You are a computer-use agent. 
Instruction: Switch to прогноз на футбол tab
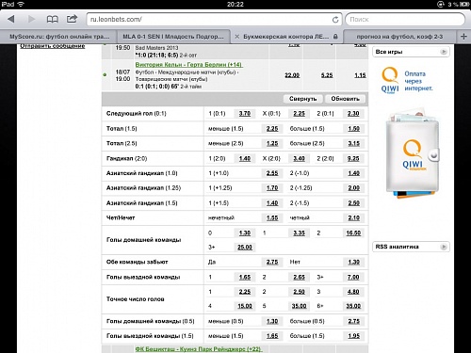click(399, 37)
